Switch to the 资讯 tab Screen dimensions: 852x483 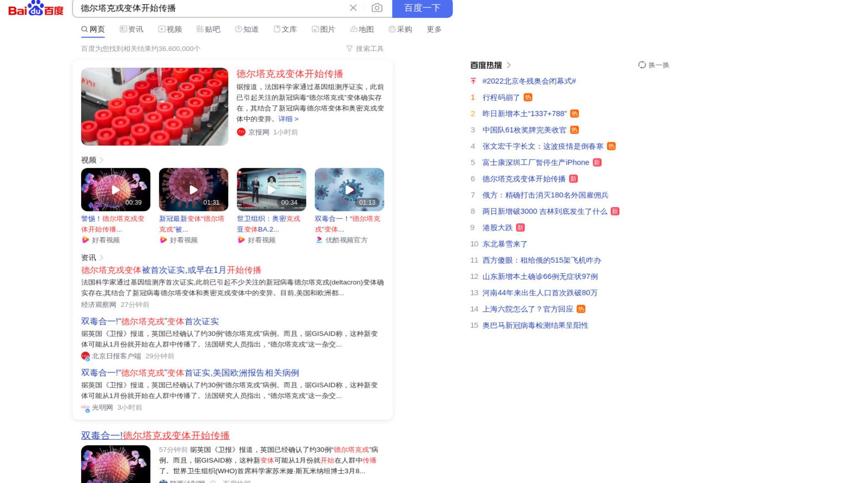pyautogui.click(x=132, y=29)
